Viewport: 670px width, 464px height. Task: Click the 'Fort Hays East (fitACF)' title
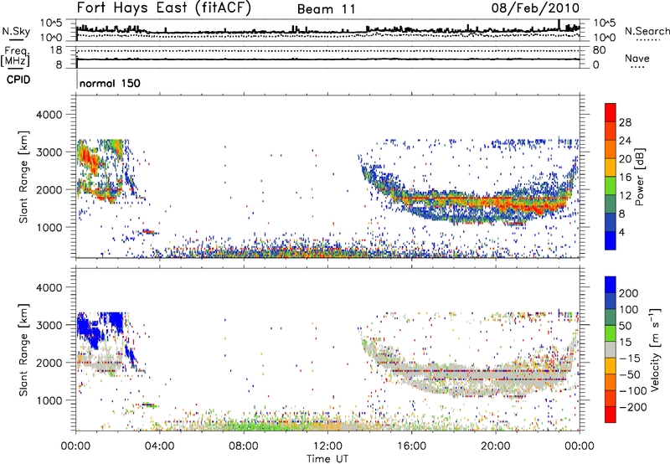pyautogui.click(x=164, y=8)
